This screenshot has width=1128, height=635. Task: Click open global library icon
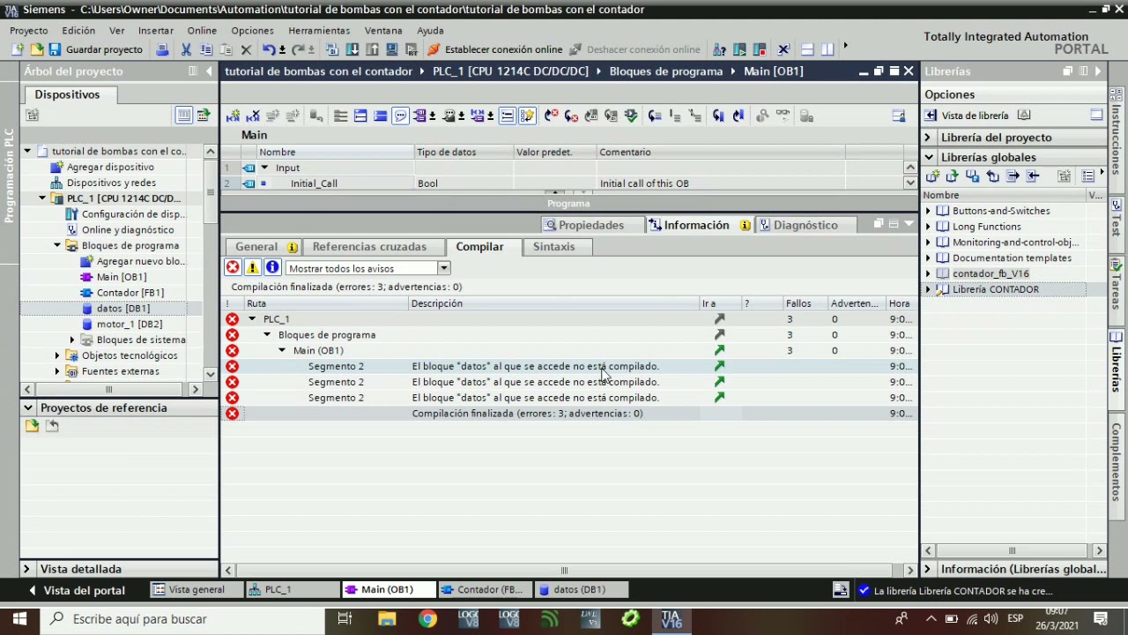click(952, 176)
